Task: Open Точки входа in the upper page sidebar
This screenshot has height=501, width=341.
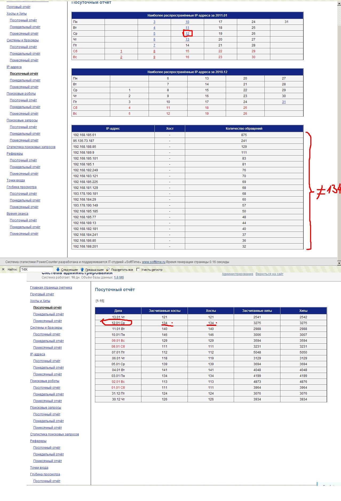Action: (16, 180)
